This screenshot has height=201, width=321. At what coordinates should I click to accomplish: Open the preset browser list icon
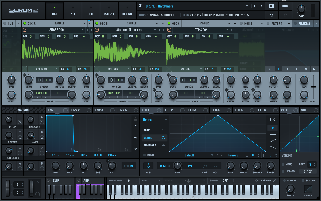click(272, 6)
